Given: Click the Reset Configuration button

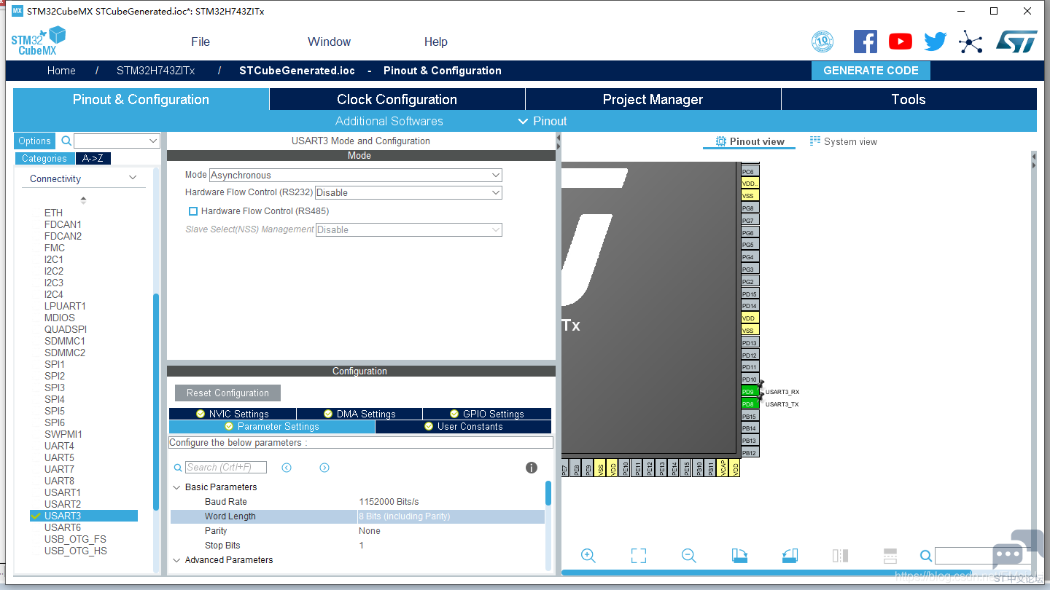Looking at the screenshot, I should (x=227, y=393).
